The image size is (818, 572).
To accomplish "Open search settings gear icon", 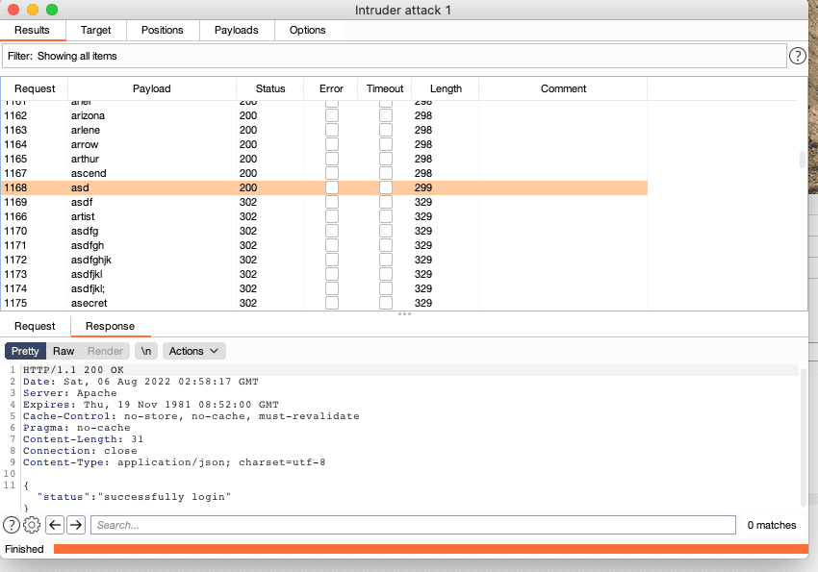I will click(32, 525).
